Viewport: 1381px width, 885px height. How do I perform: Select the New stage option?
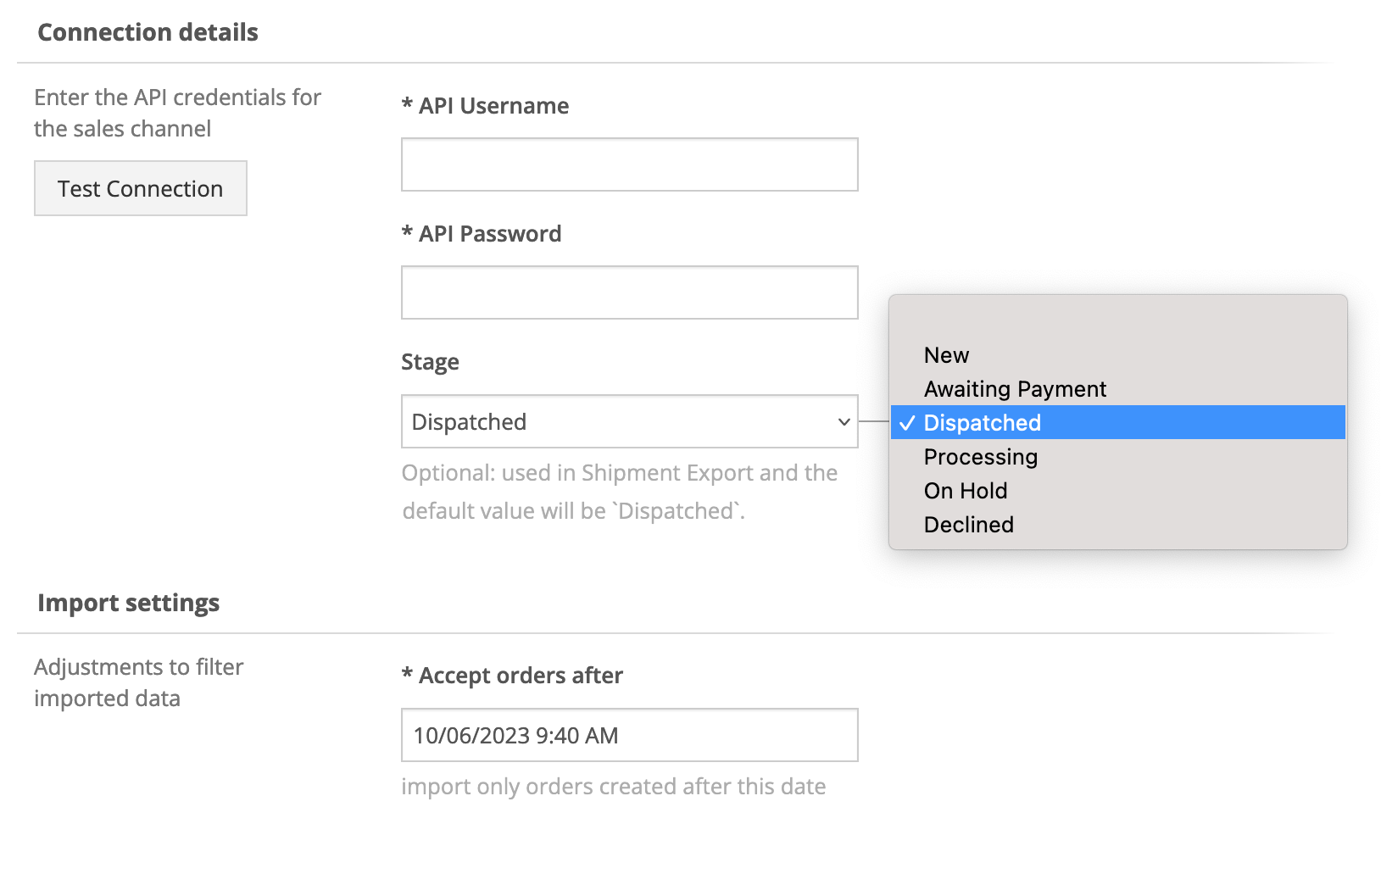946,355
